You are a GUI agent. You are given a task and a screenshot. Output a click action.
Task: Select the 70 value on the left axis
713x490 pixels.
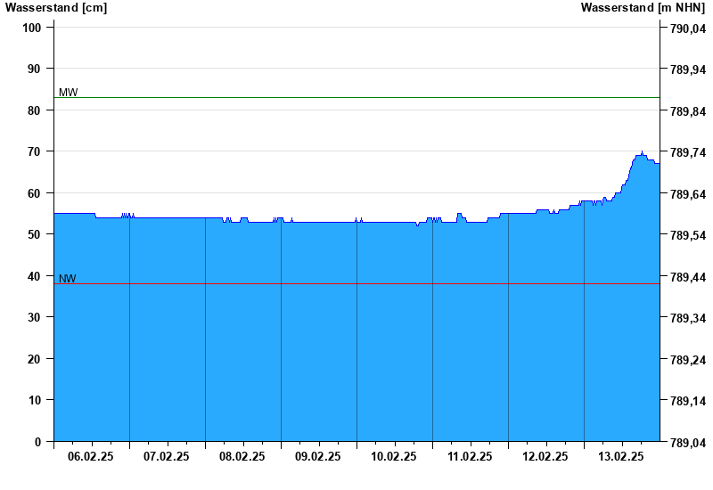point(36,151)
